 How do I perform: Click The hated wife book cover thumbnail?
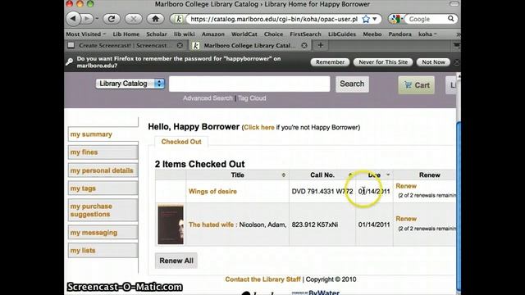pyautogui.click(x=171, y=225)
